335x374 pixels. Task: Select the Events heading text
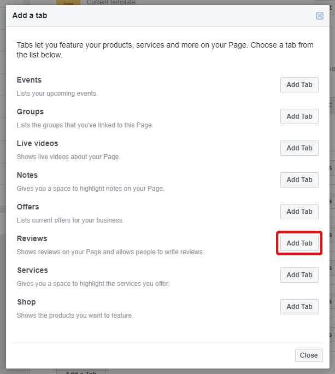coord(29,80)
